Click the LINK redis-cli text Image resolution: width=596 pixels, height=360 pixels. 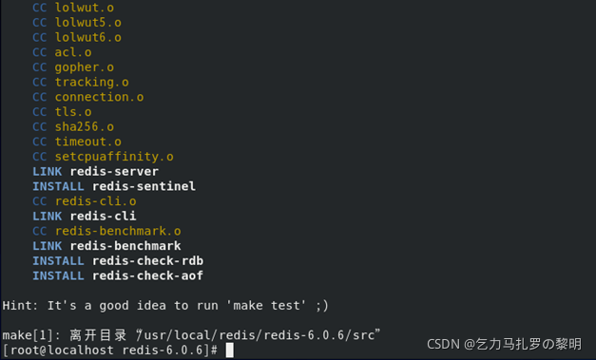(85, 216)
